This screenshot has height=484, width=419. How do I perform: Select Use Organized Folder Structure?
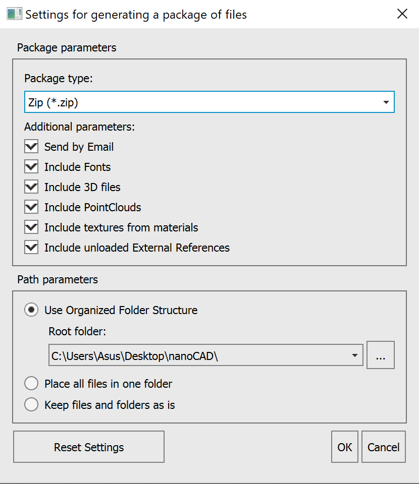pyautogui.click(x=31, y=310)
